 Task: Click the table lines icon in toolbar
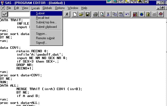pyautogui.click(x=154, y=14)
